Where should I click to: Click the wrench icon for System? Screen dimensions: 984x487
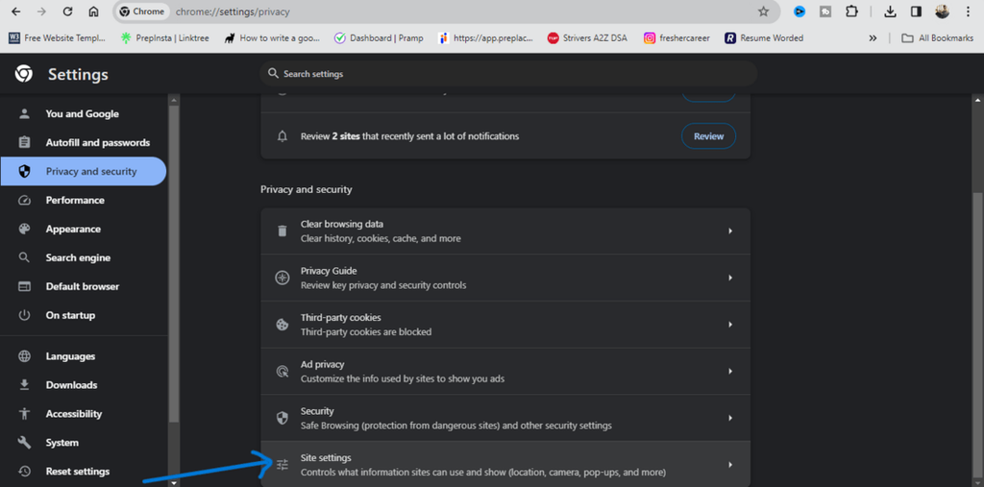pyautogui.click(x=24, y=443)
